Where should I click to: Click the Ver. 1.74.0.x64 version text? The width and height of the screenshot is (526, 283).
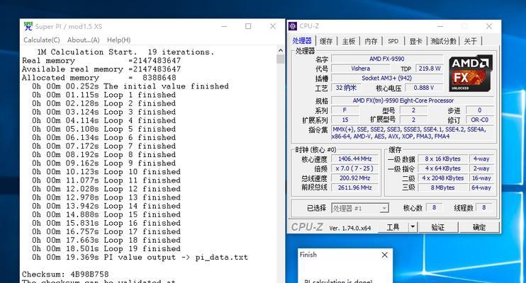point(350,228)
